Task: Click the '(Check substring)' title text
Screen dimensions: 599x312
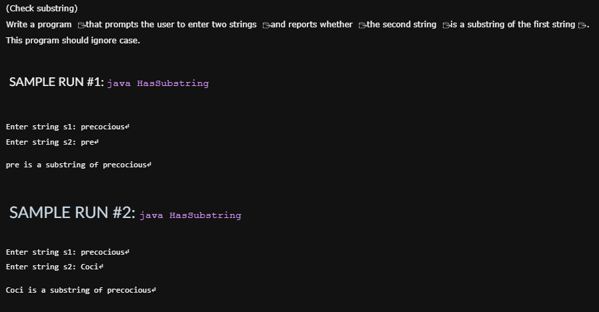Action: 41,9
